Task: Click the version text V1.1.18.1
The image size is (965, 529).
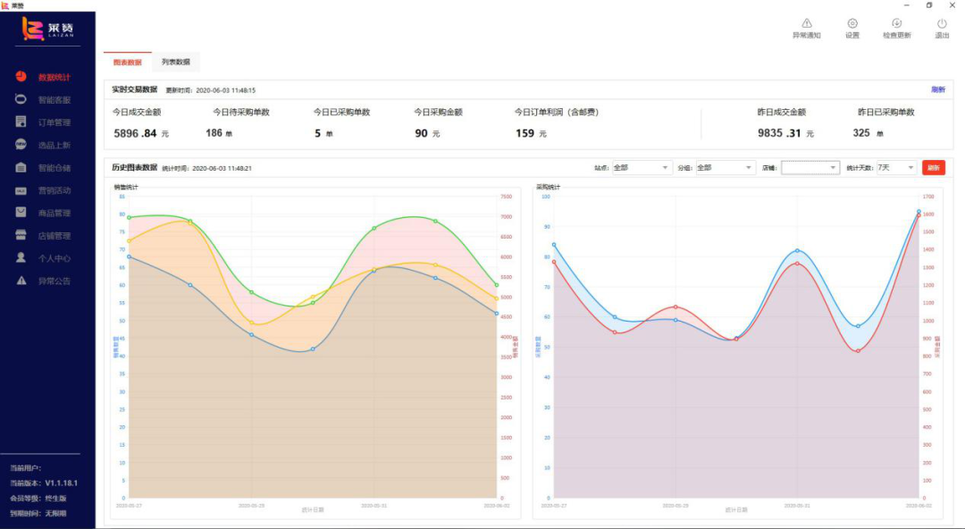Action: [x=62, y=483]
